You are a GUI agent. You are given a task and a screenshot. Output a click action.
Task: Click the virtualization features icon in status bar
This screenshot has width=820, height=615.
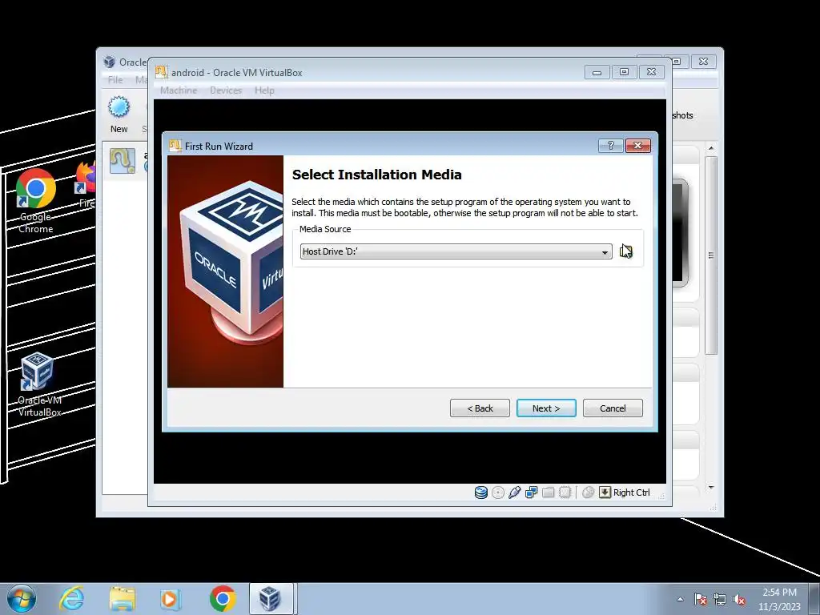pyautogui.click(x=565, y=492)
